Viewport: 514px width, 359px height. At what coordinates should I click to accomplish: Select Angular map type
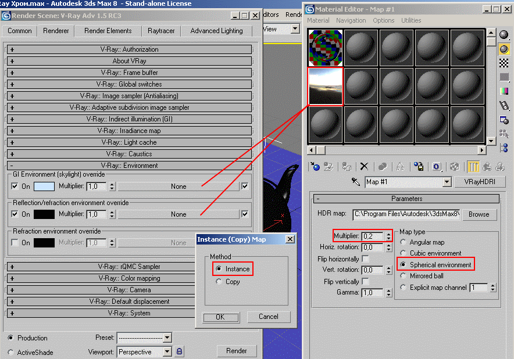[x=403, y=242]
